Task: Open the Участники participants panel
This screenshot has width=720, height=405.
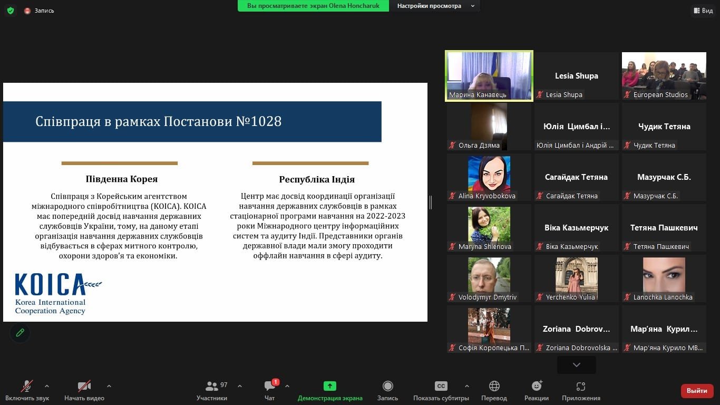Action: click(212, 391)
